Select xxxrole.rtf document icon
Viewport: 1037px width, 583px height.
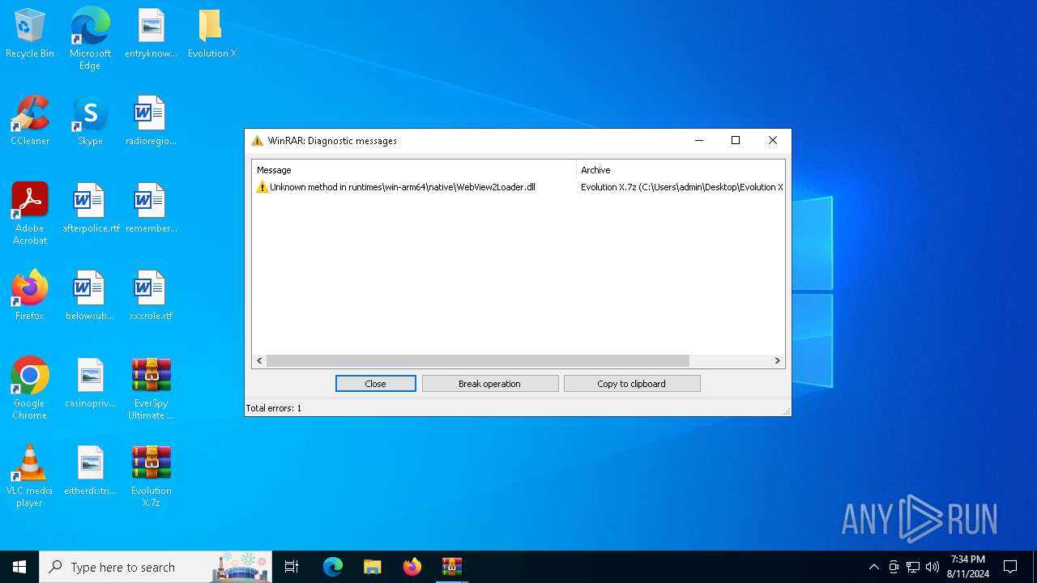(x=151, y=296)
